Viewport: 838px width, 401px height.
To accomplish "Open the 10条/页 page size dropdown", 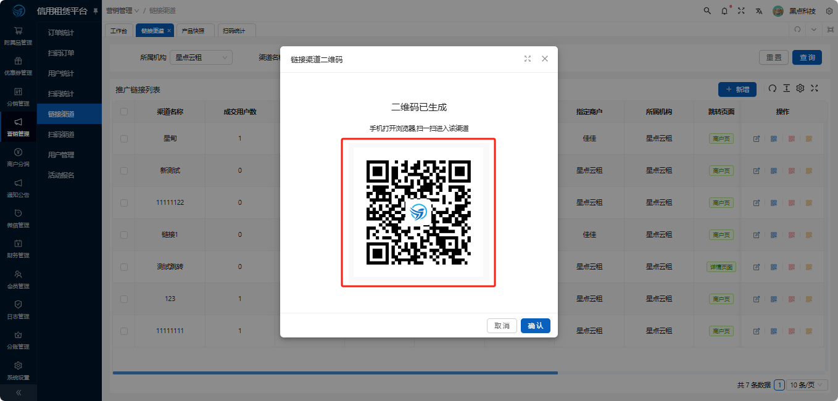I will click(807, 385).
